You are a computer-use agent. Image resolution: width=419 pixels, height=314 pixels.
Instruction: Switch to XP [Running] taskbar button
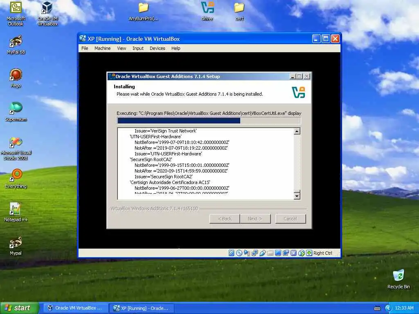tap(142, 308)
